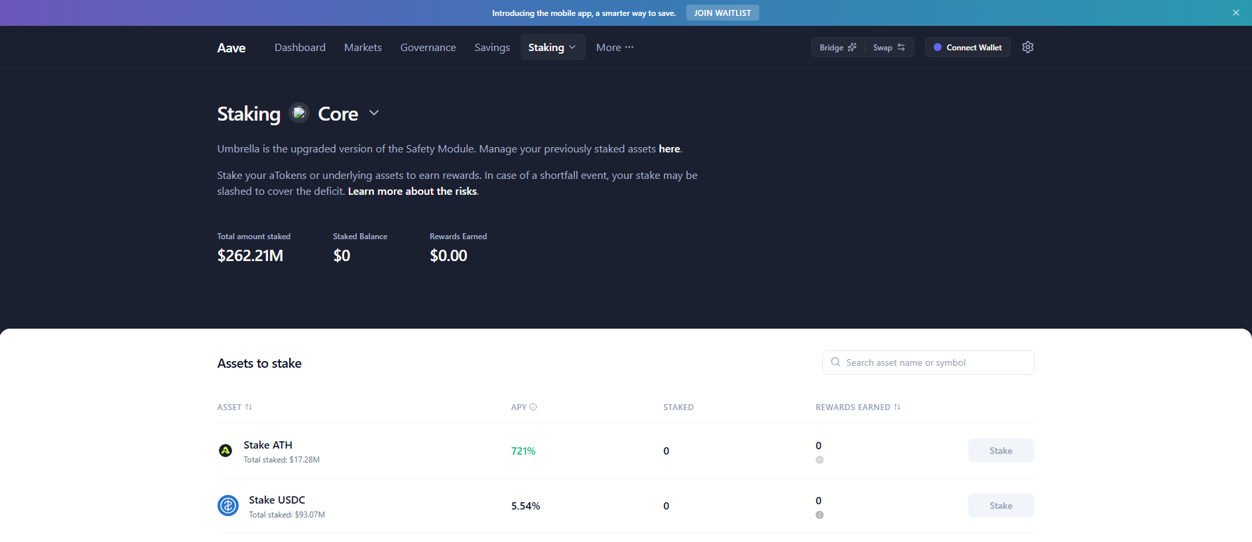Click the STAKED column header
The height and width of the screenshot is (542, 1252).
click(678, 407)
